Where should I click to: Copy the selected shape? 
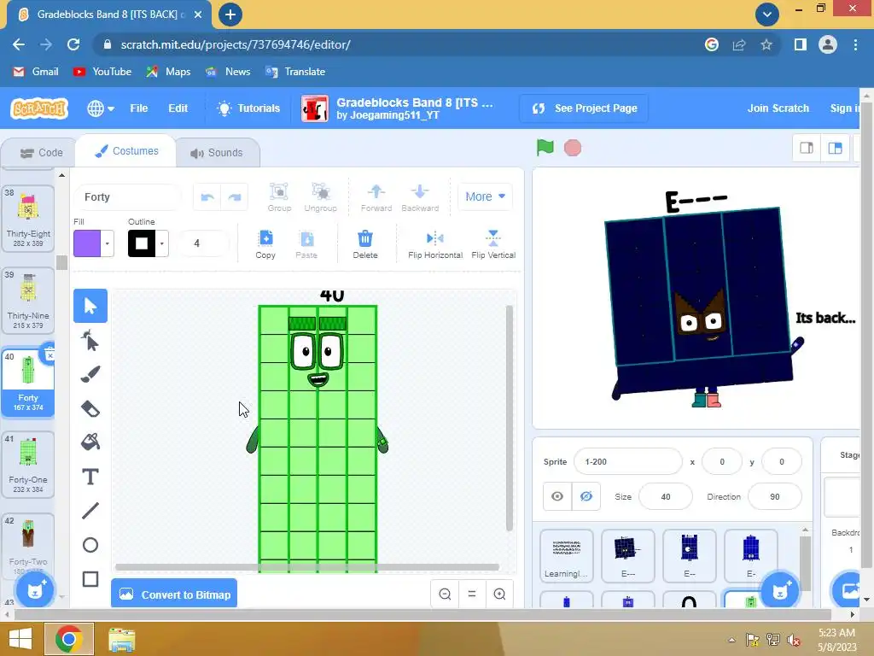coord(265,243)
